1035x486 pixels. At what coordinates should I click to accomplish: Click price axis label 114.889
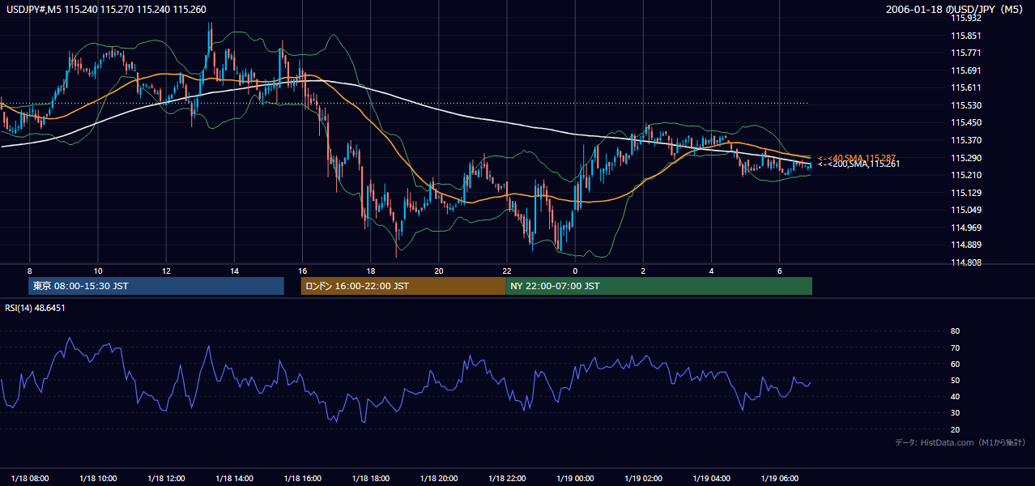pos(966,245)
